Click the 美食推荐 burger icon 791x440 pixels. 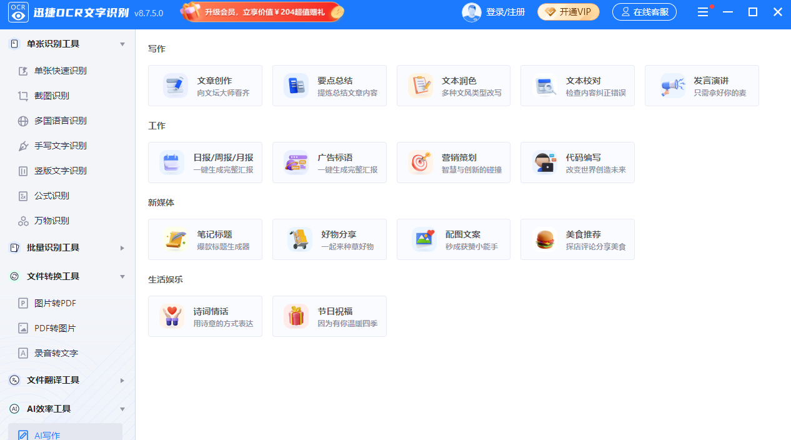point(545,239)
